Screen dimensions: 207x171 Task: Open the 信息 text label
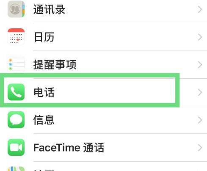[44, 120]
